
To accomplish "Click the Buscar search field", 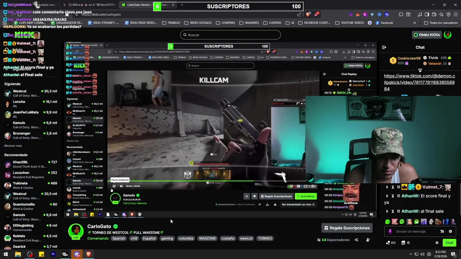I will (230, 35).
